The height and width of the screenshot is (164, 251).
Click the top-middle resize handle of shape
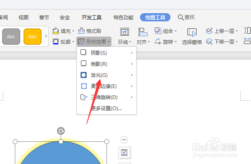pyautogui.click(x=61, y=141)
